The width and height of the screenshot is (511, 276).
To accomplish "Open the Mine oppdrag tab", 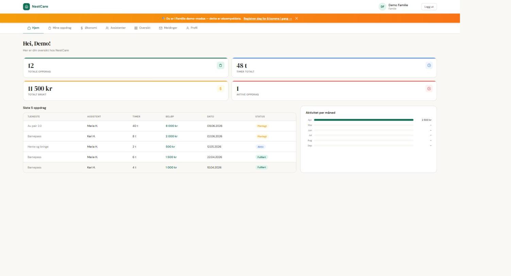I will coord(60,28).
